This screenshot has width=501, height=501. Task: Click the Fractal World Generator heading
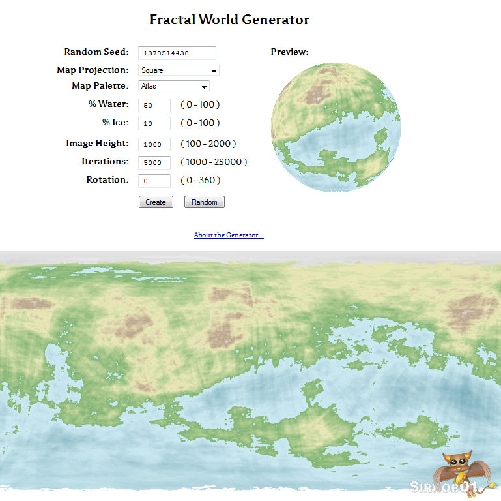point(229,20)
